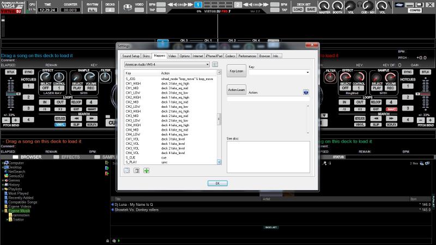Open the Performances tab
Screen dimensions: 436x245
pyautogui.click(x=247, y=56)
